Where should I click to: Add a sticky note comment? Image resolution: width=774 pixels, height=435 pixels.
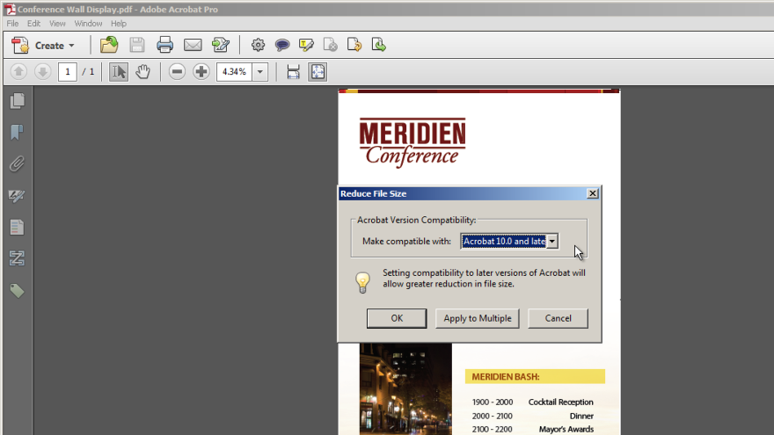pos(281,46)
